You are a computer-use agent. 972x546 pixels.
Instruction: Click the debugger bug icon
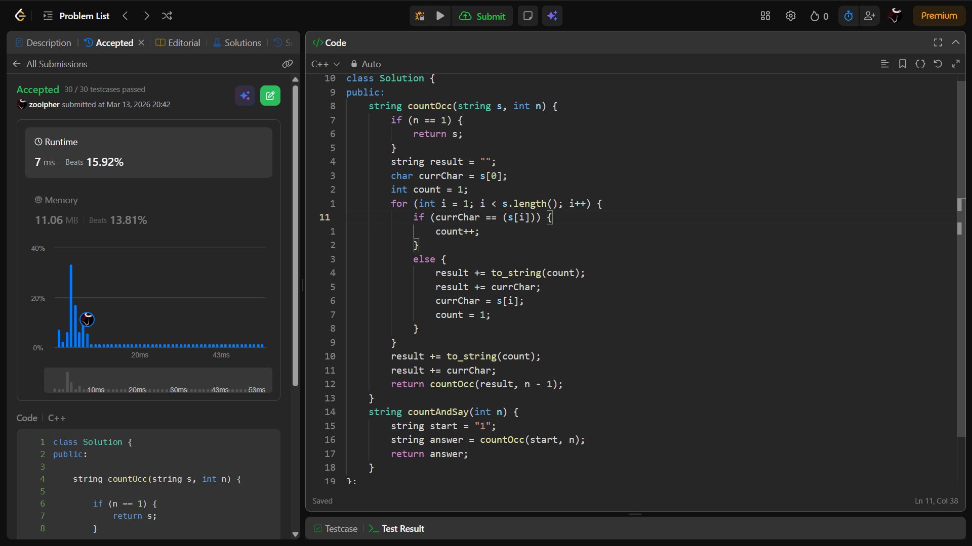[x=420, y=16]
